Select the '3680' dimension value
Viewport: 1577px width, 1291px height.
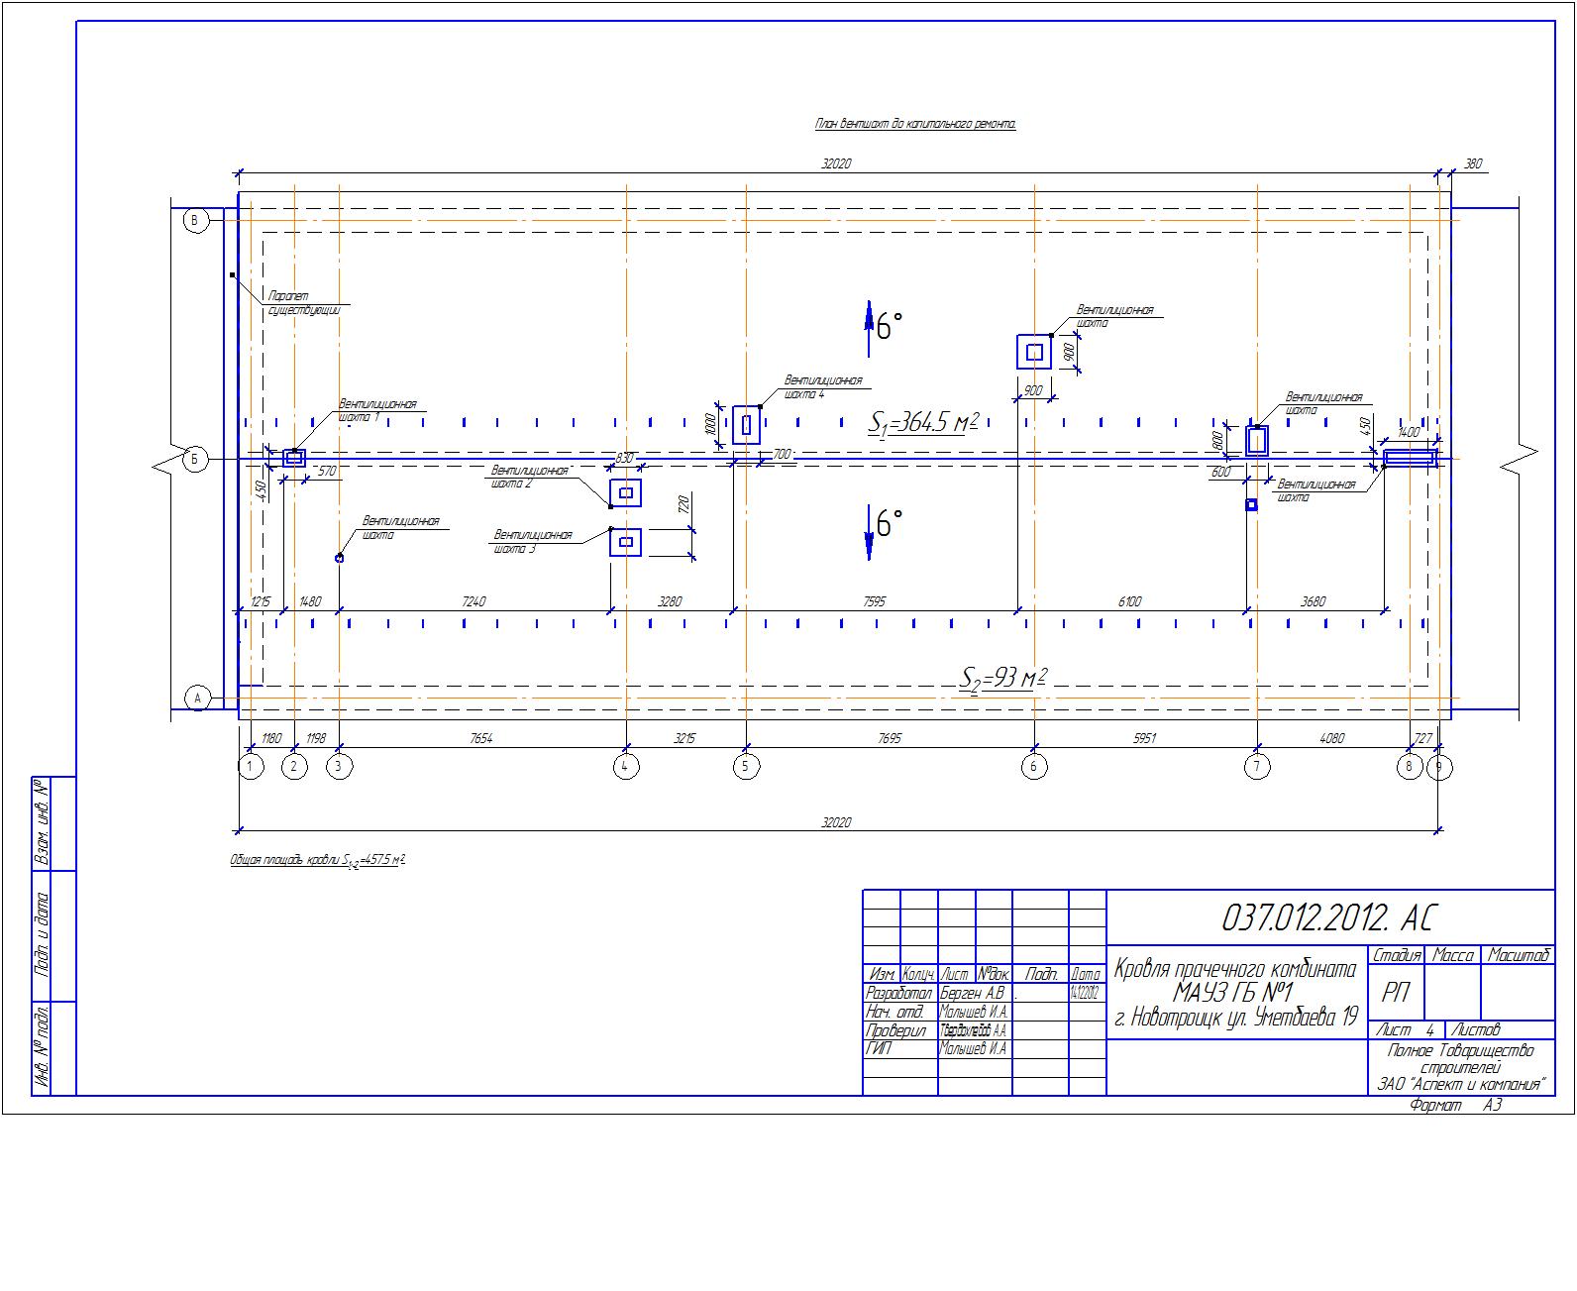coord(1314,601)
